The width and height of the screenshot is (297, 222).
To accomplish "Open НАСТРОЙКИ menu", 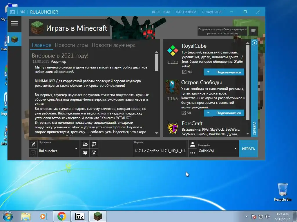I will [x=186, y=12].
